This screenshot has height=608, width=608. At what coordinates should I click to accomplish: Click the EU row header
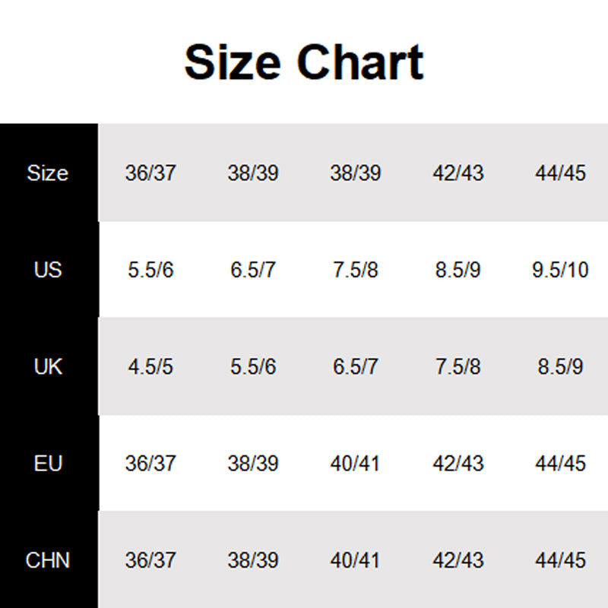pos(48,464)
